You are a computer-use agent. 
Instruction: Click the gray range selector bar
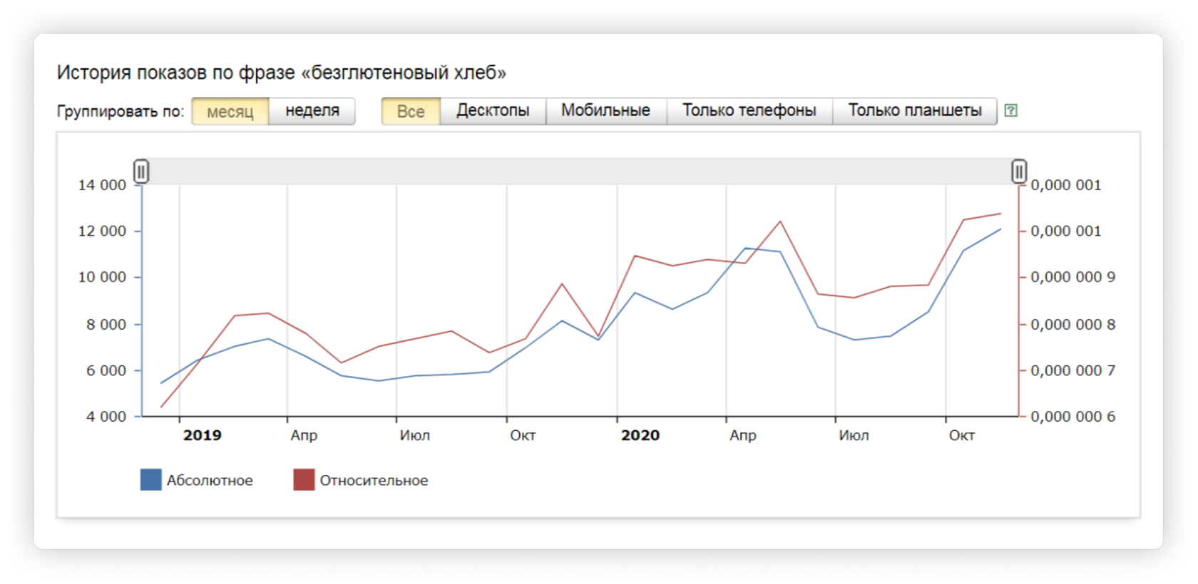tap(580, 172)
